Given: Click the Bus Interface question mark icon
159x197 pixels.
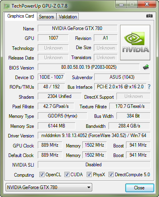Looking at the screenshot, I should click(x=149, y=87).
